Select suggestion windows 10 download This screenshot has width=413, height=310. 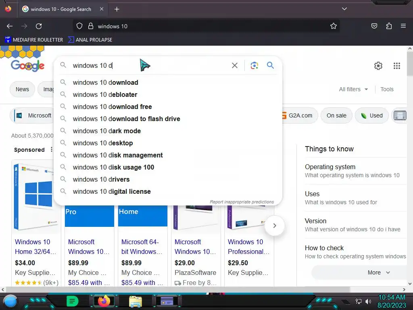pyautogui.click(x=168, y=82)
